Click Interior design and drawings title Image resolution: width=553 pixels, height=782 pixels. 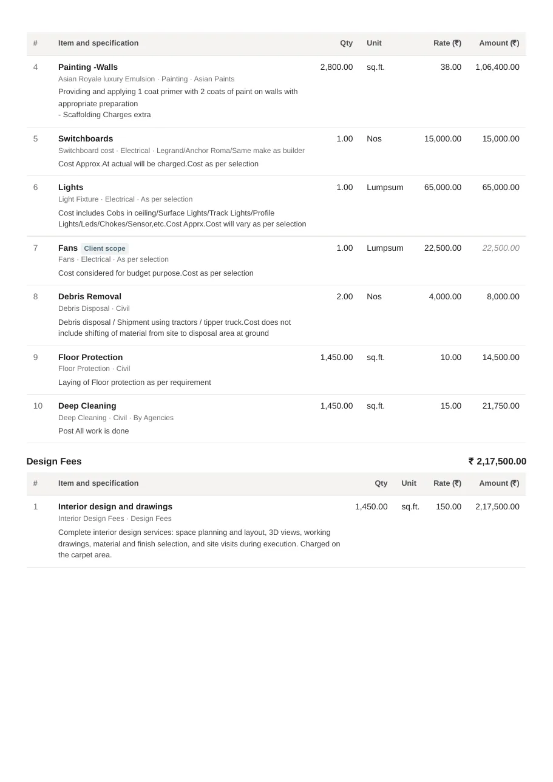[x=115, y=506]
